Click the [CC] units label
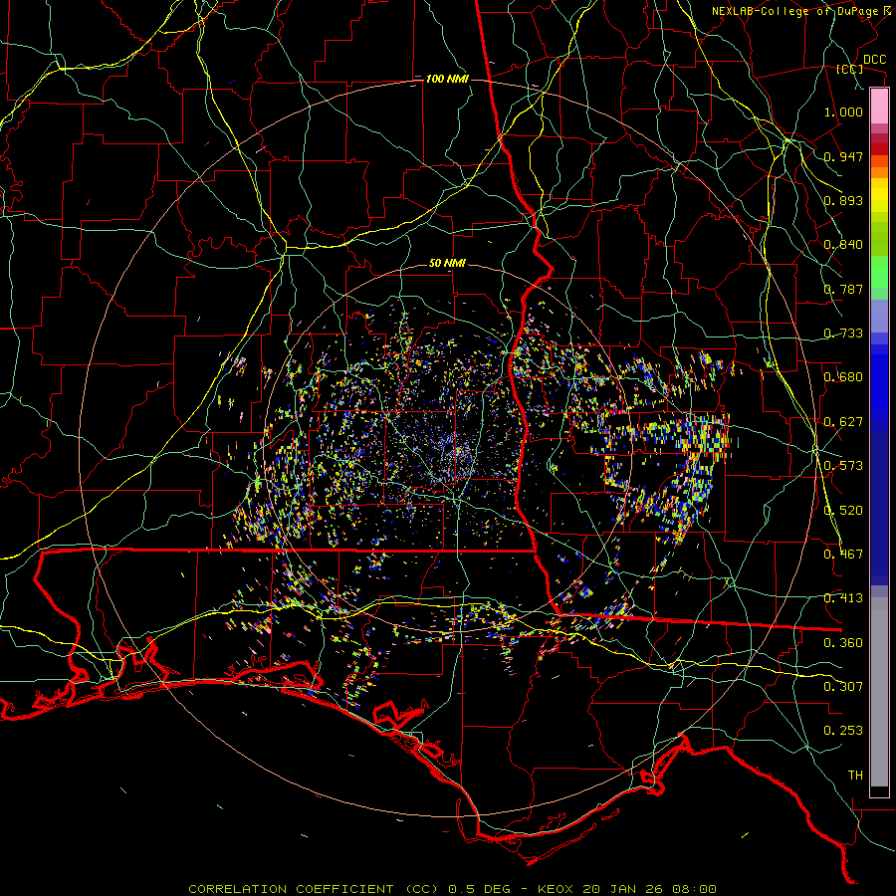This screenshot has height=896, width=896. tap(849, 70)
